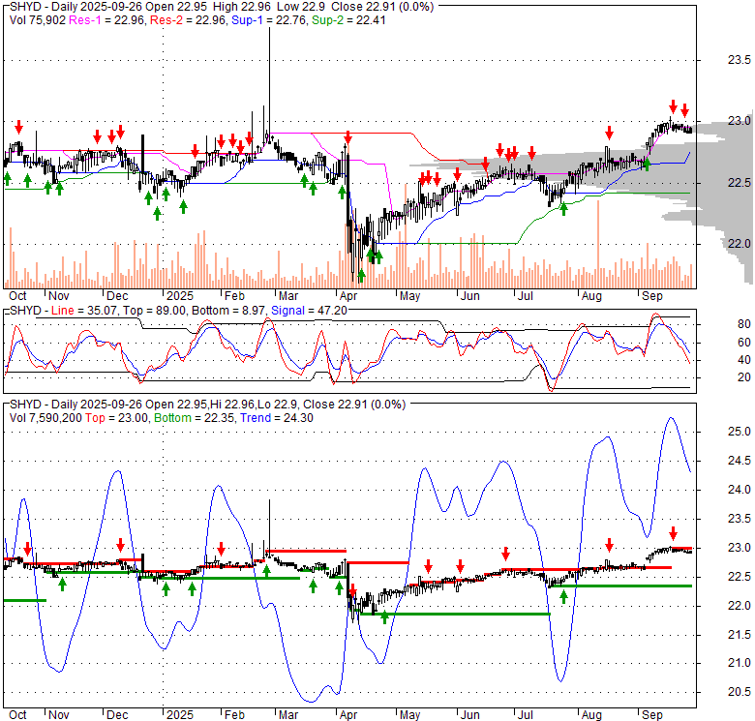Click the Jun label on the trend chart's time axis
This screenshot has height=721, width=755.
(x=470, y=715)
